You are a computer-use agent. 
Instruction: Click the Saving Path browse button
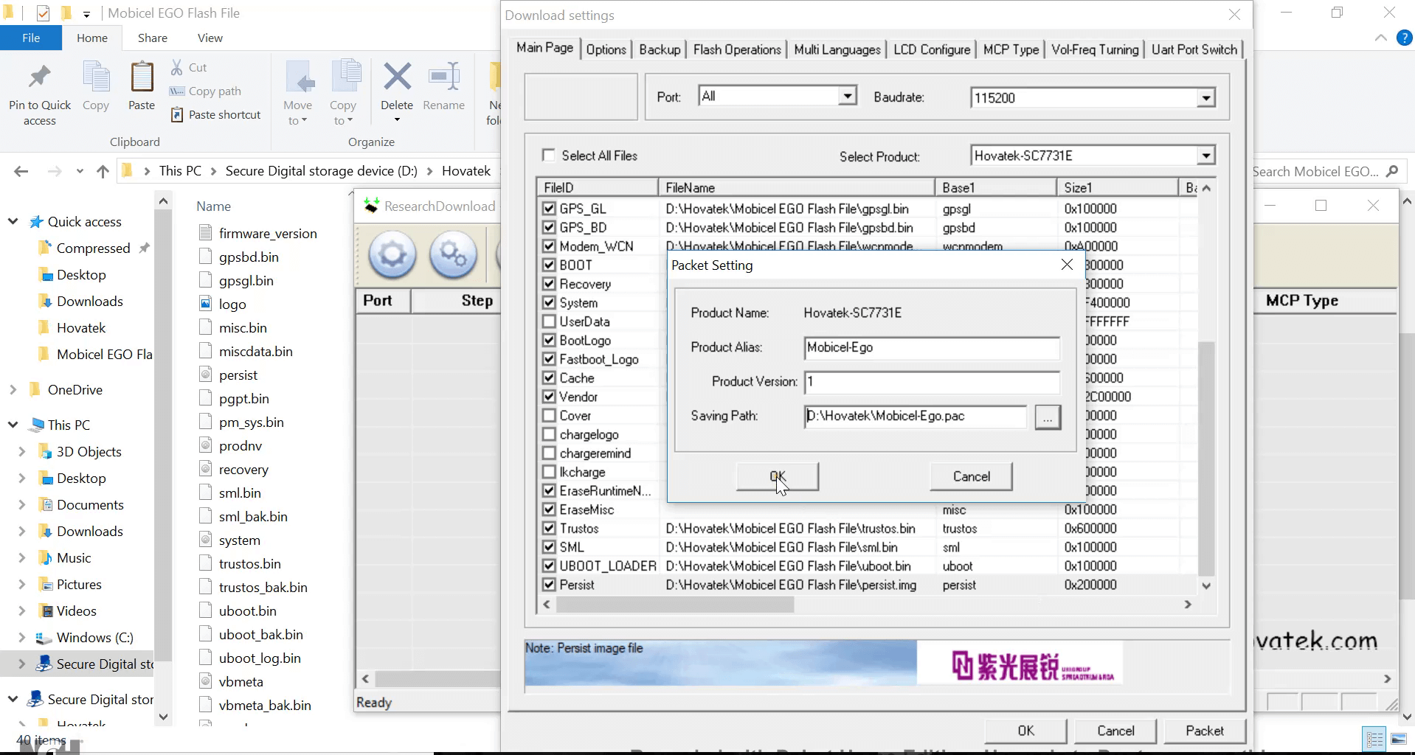(1047, 417)
